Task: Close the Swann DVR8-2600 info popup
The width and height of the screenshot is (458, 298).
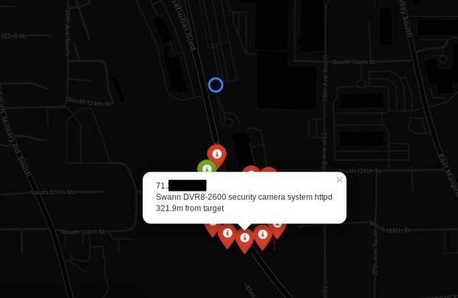Action: pyautogui.click(x=339, y=180)
